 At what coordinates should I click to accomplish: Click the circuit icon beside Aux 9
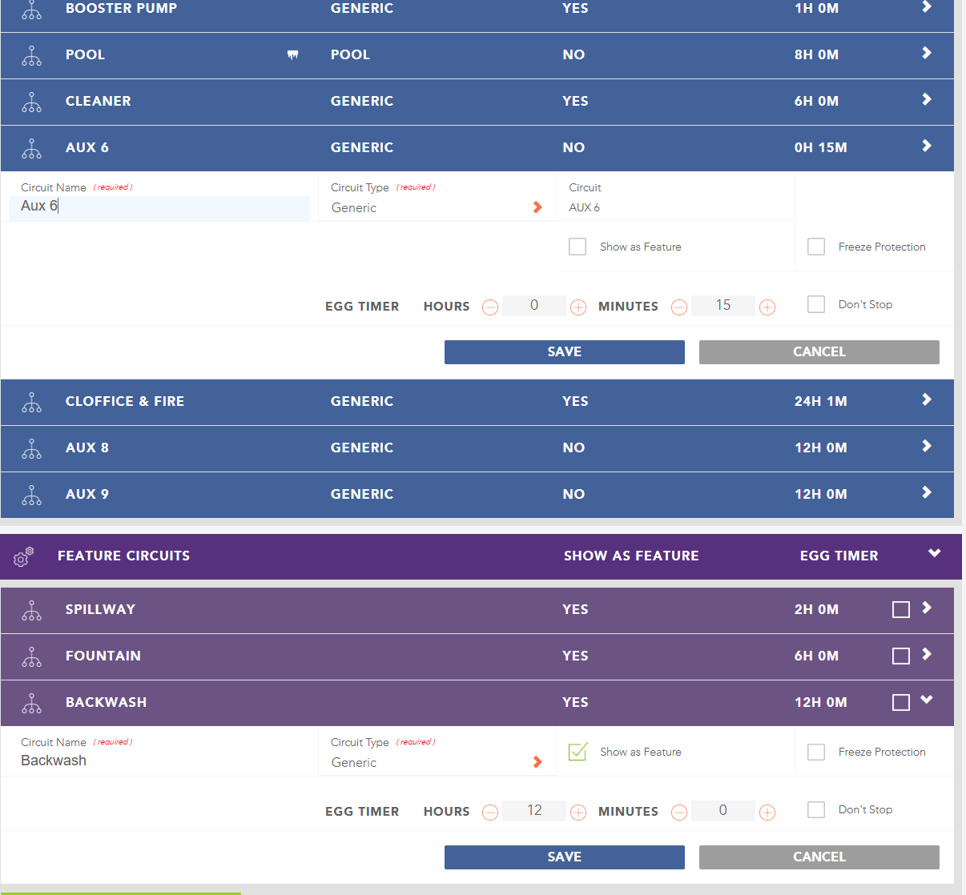[31, 496]
